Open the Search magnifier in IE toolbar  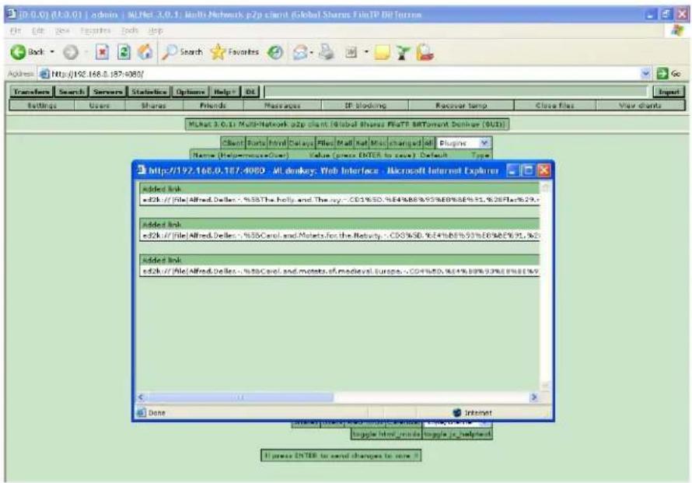(170, 53)
